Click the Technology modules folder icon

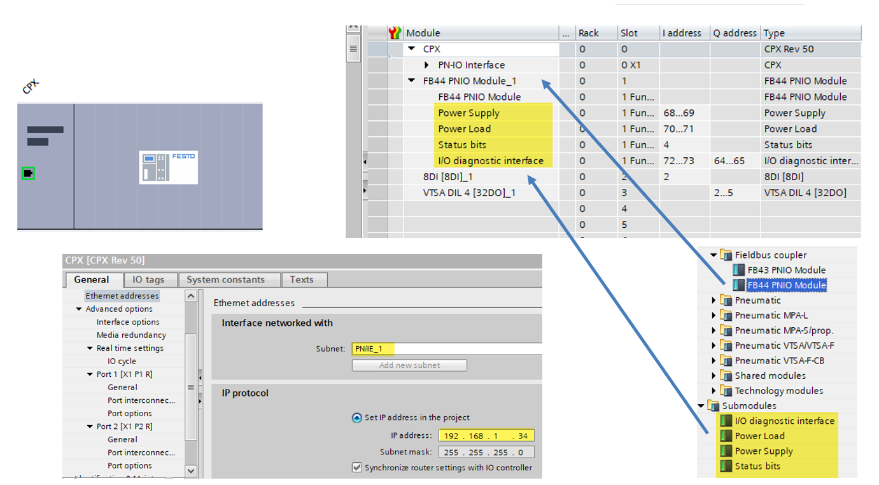[726, 391]
